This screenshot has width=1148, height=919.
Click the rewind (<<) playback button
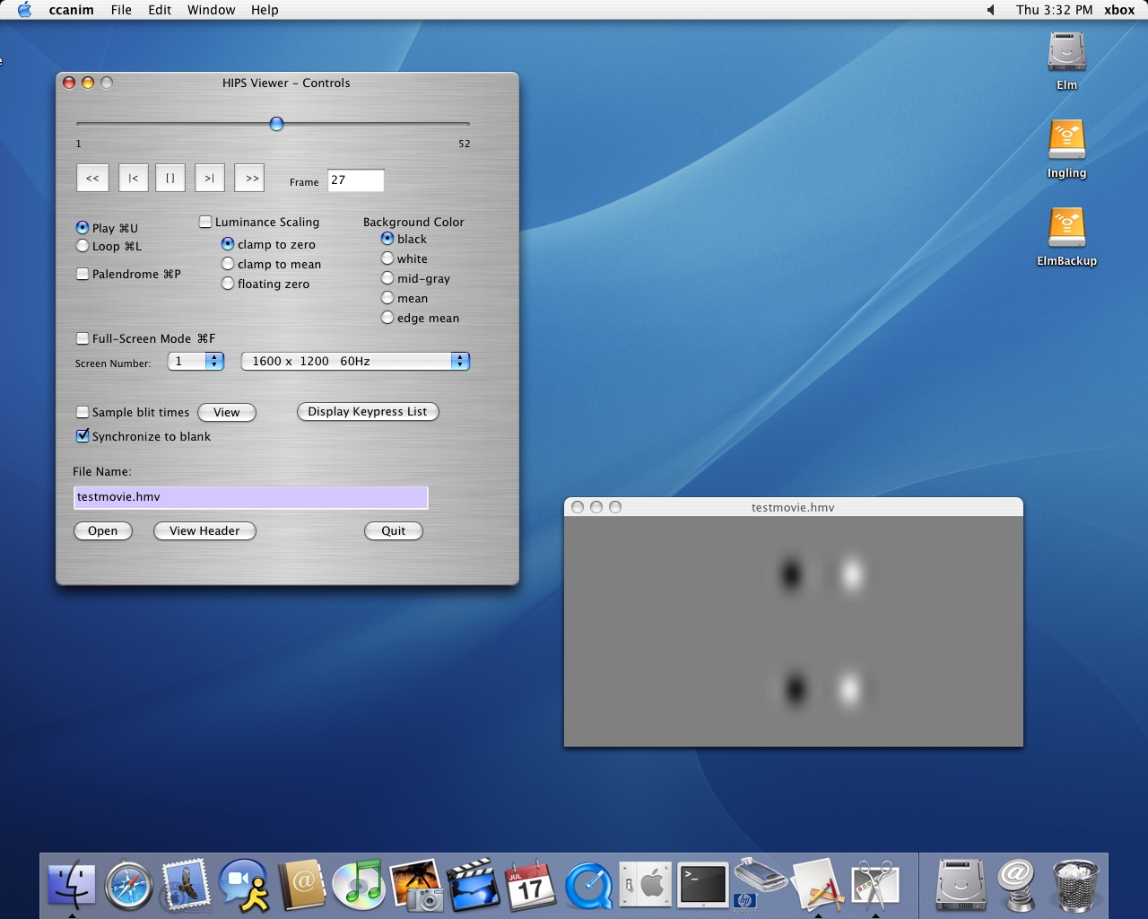(x=92, y=178)
